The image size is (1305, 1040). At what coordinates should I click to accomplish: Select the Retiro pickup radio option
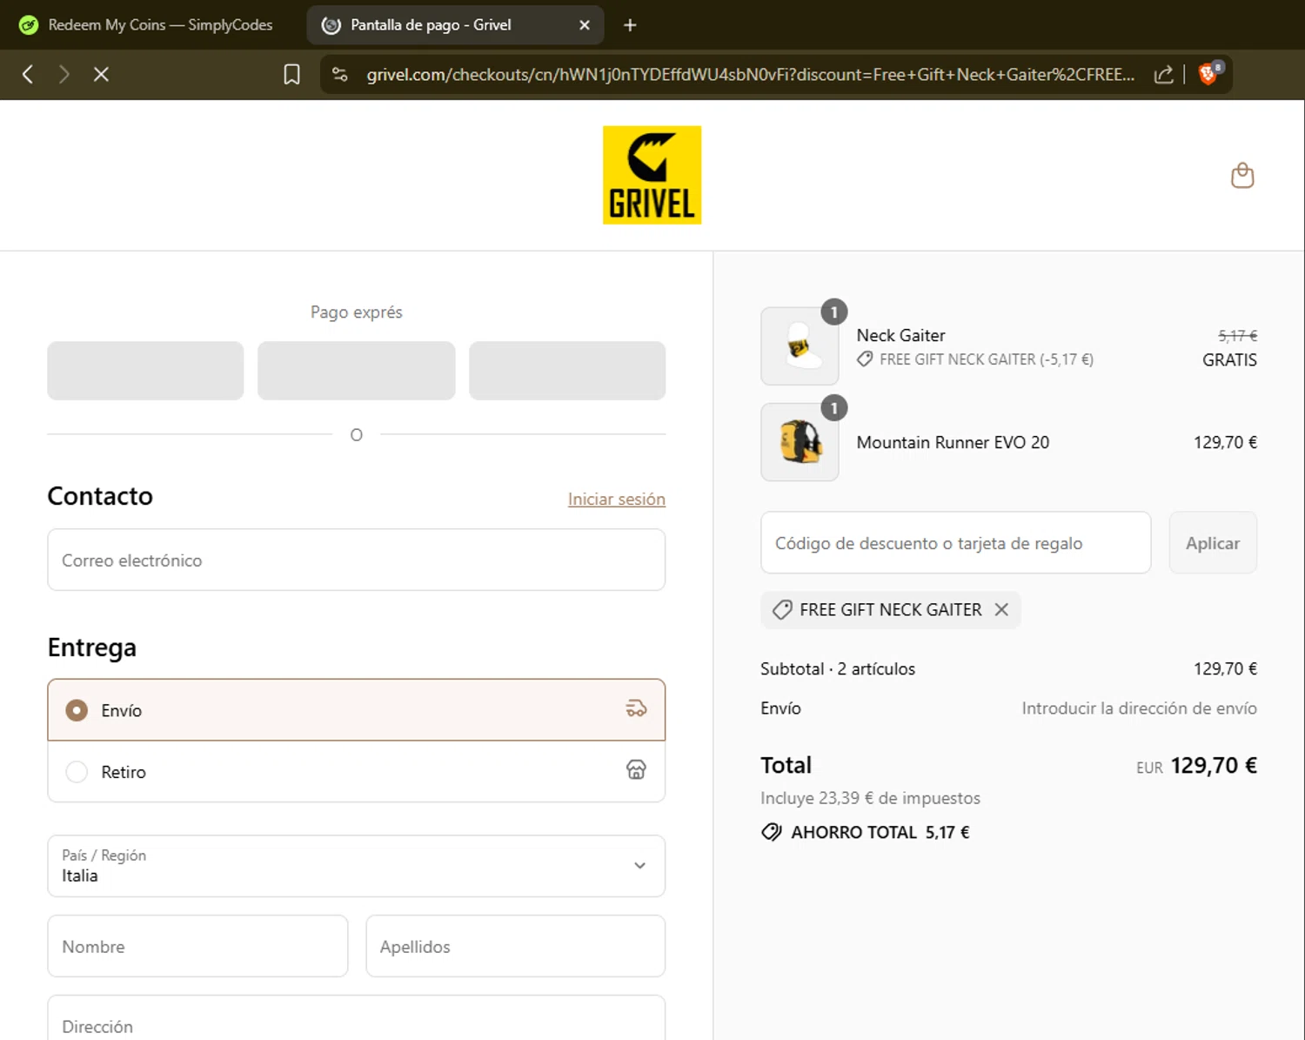[77, 772]
